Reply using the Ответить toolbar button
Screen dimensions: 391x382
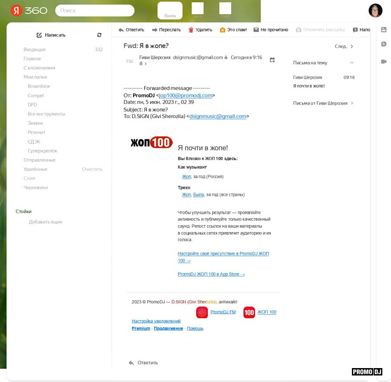click(131, 30)
